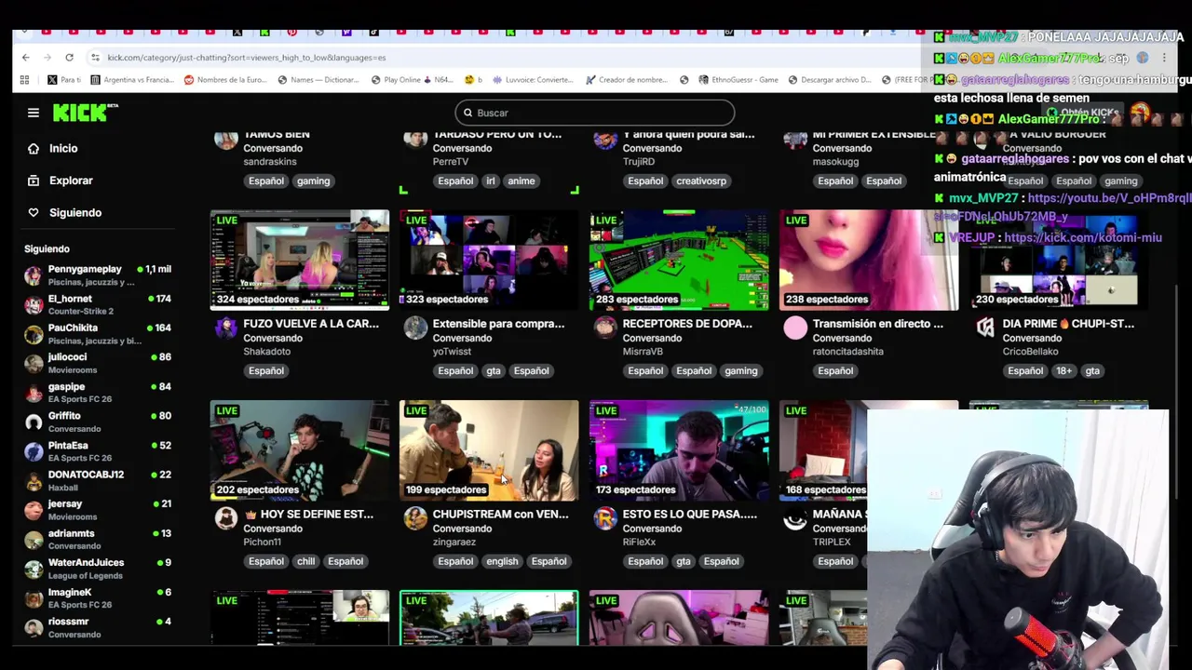Image resolution: width=1192 pixels, height=670 pixels.
Task: Click 'irl' tag under PerreTV stream
Action: tap(490, 181)
